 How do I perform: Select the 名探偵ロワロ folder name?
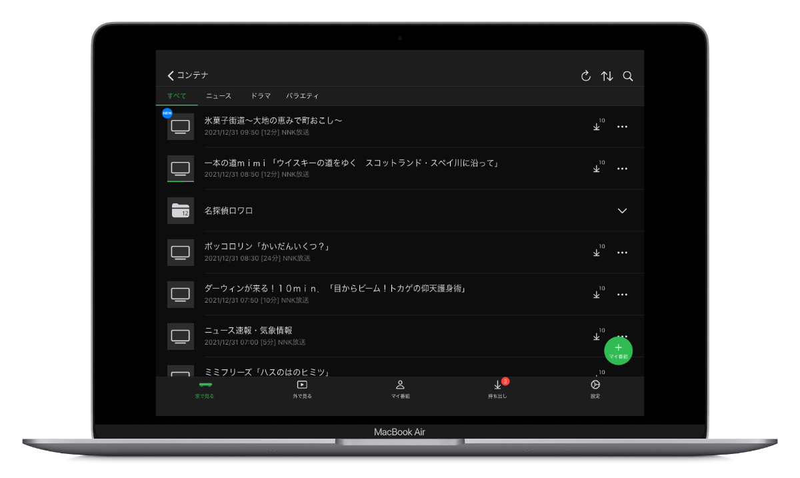coord(229,211)
